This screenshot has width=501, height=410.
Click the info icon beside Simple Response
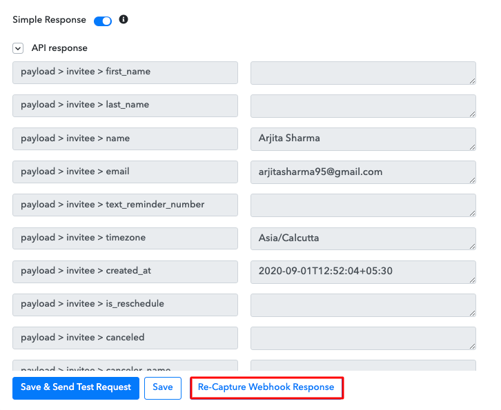click(x=124, y=20)
